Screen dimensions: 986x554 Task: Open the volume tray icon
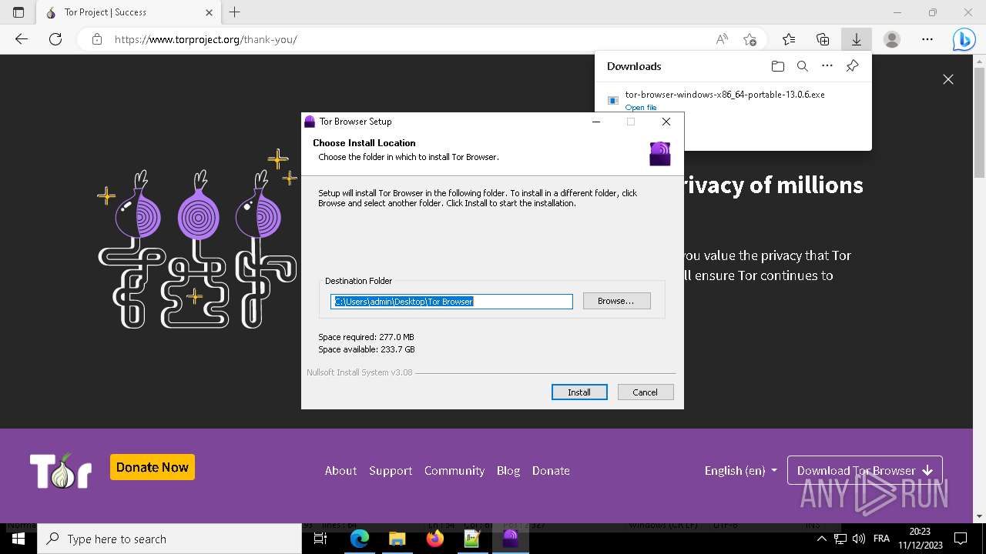pyautogui.click(x=859, y=539)
